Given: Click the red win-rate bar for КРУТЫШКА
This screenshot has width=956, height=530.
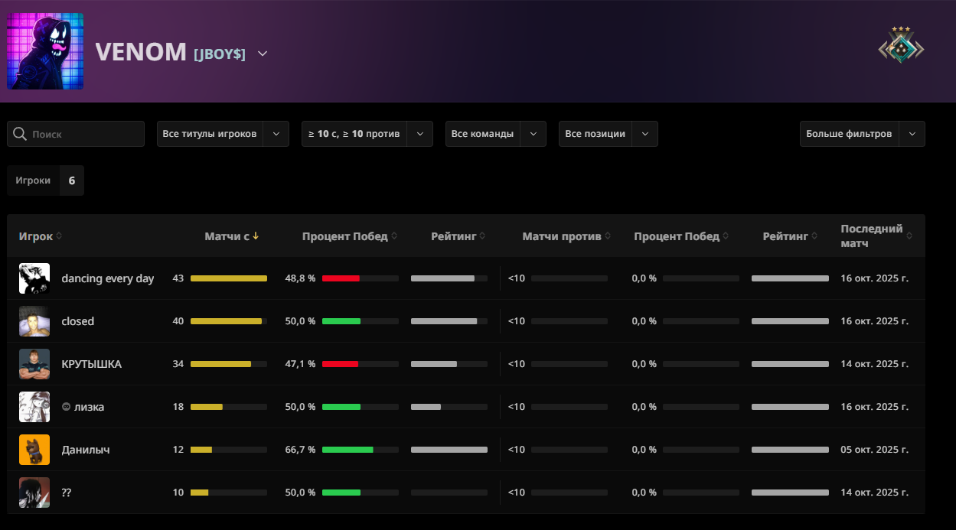Looking at the screenshot, I should pos(340,364).
